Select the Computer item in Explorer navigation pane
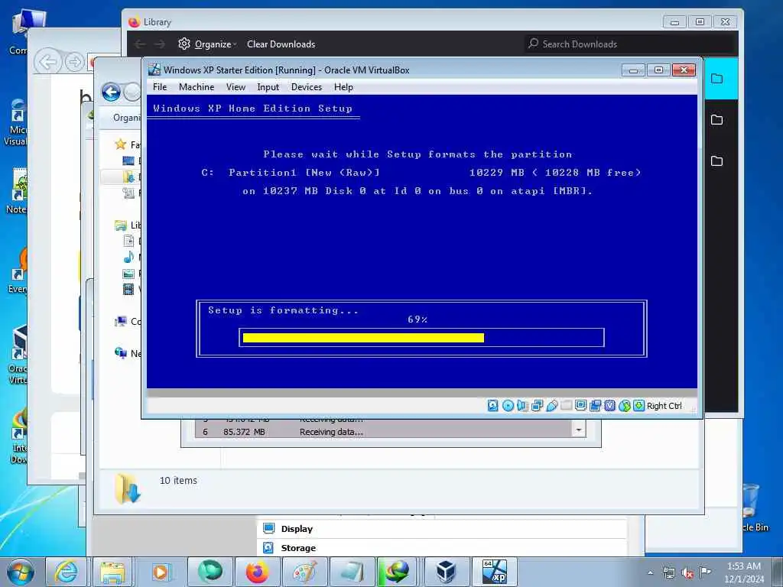The width and height of the screenshot is (783, 587). 128,322
